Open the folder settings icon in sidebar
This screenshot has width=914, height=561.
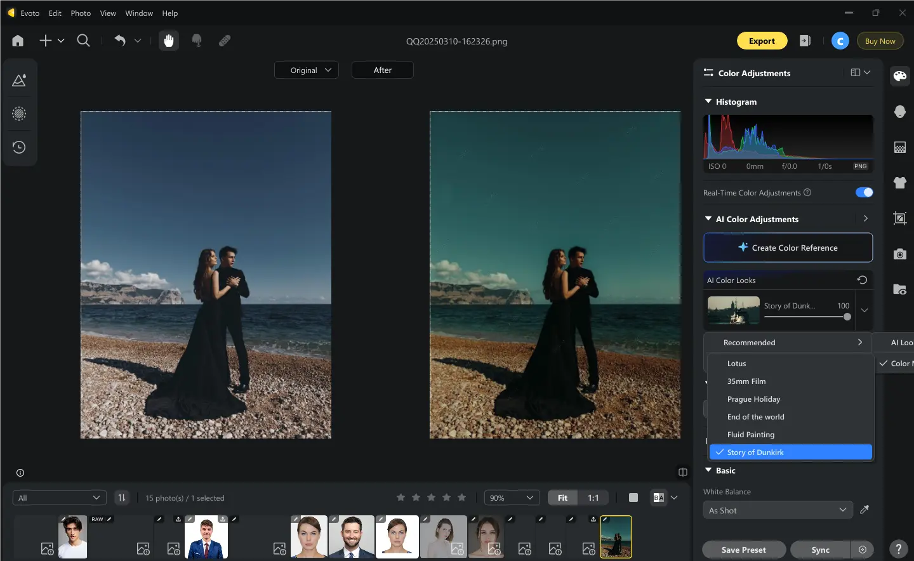(x=900, y=289)
